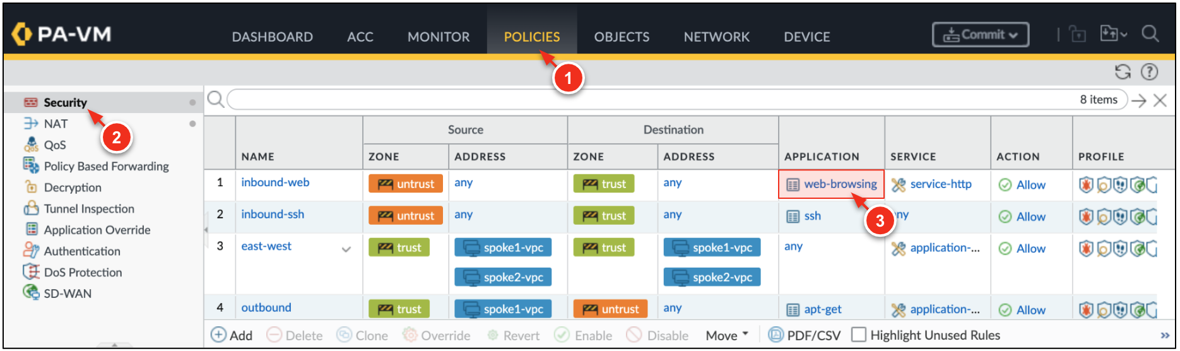1180x351 pixels.
Task: Expand the Move dropdown menu
Action: pos(727,335)
